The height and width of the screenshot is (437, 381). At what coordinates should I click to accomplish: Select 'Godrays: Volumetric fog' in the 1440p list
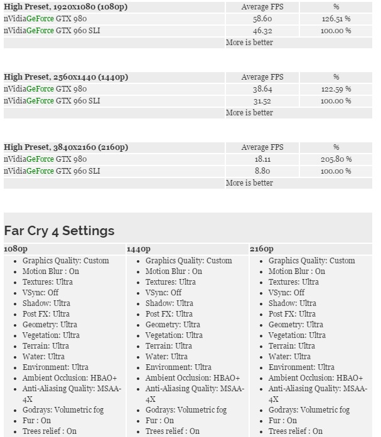187,410
